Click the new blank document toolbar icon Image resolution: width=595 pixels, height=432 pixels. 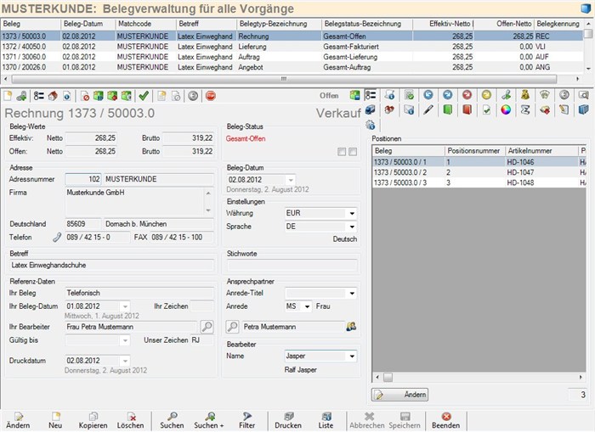(x=8, y=96)
